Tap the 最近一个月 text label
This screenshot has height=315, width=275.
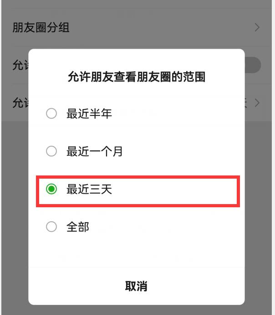coord(95,151)
